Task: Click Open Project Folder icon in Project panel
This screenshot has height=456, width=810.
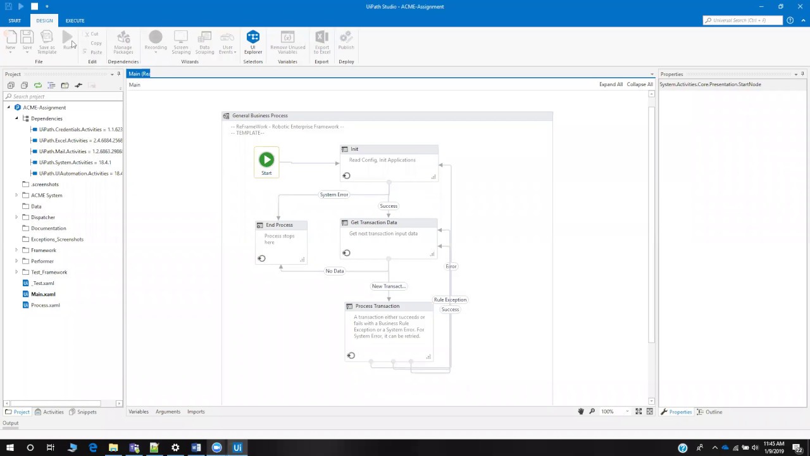Action: [x=65, y=85]
